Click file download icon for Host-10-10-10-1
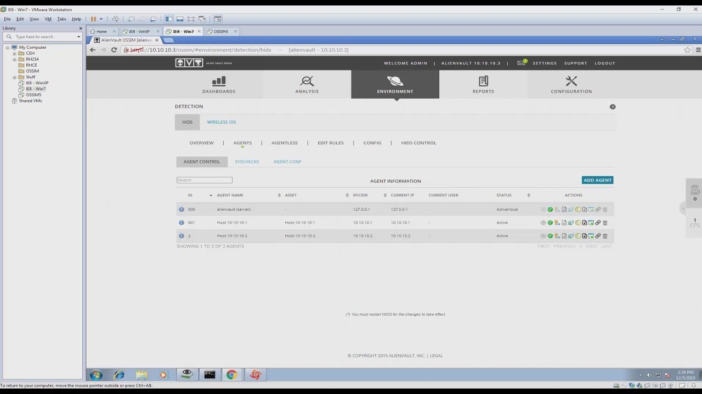 (585, 223)
